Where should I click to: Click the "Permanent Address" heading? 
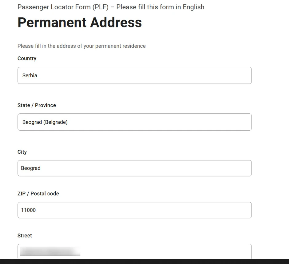click(x=80, y=22)
